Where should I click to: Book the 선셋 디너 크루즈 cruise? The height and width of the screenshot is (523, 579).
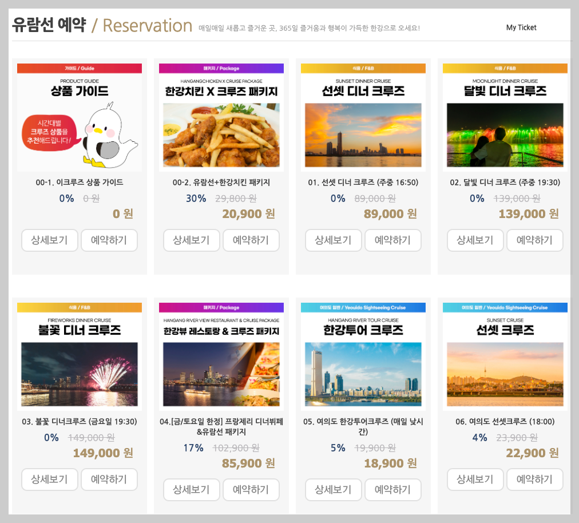(x=393, y=240)
